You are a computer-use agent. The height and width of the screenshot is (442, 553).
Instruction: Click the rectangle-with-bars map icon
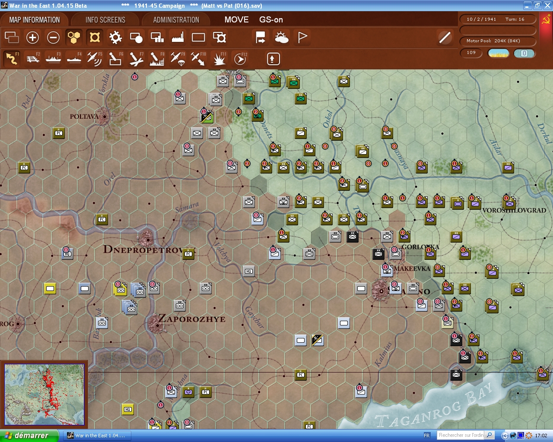157,38
